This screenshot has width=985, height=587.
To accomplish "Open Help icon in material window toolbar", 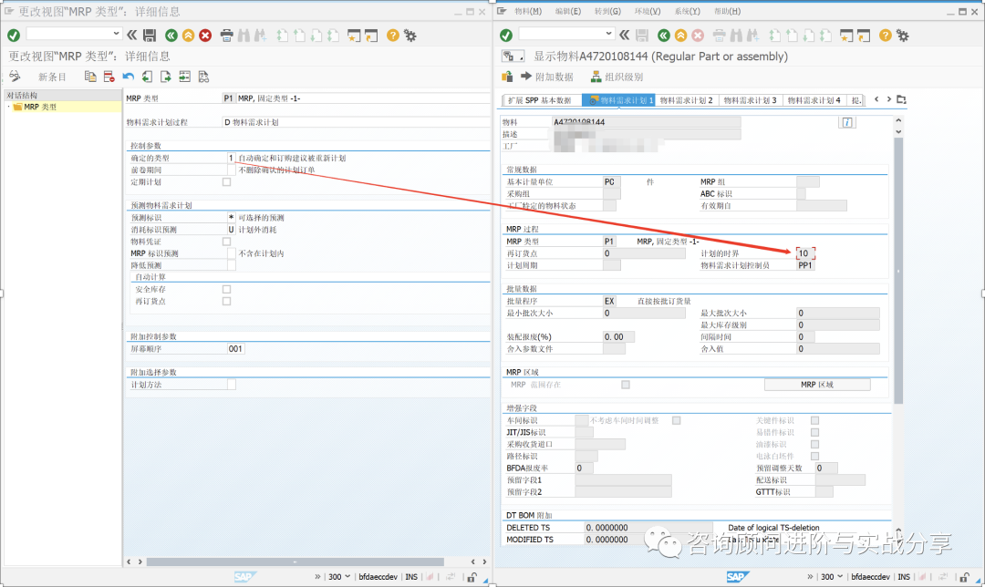I will [885, 36].
